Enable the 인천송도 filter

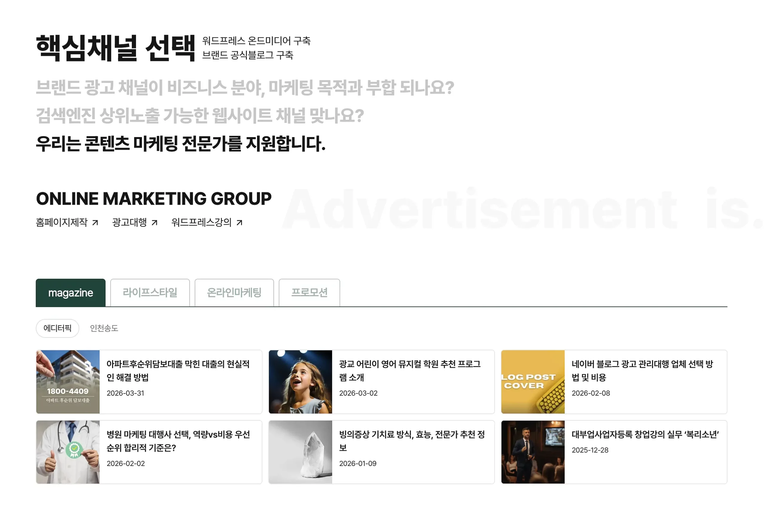pos(104,328)
